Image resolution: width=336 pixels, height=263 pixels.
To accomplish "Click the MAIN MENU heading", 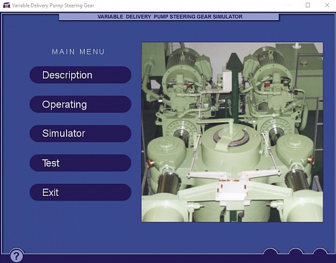I will point(78,52).
